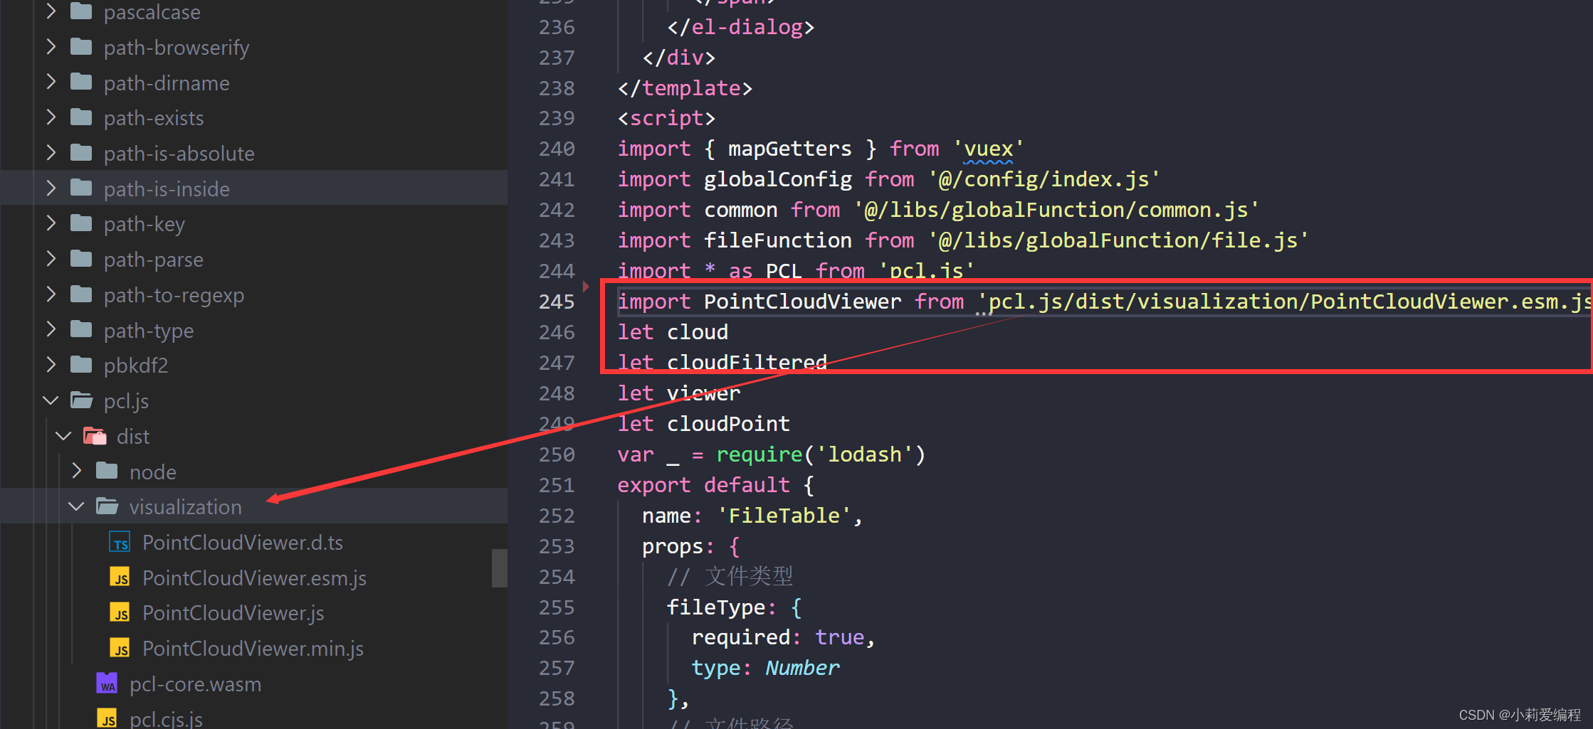Select the pcl.js folder name
The width and height of the screenshot is (1593, 729).
(126, 401)
